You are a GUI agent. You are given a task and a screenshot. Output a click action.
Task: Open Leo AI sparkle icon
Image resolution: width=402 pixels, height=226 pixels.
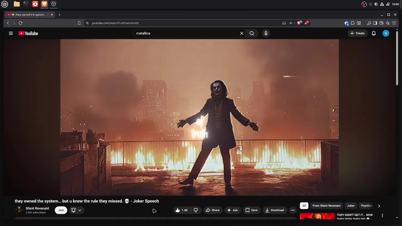coord(388,23)
